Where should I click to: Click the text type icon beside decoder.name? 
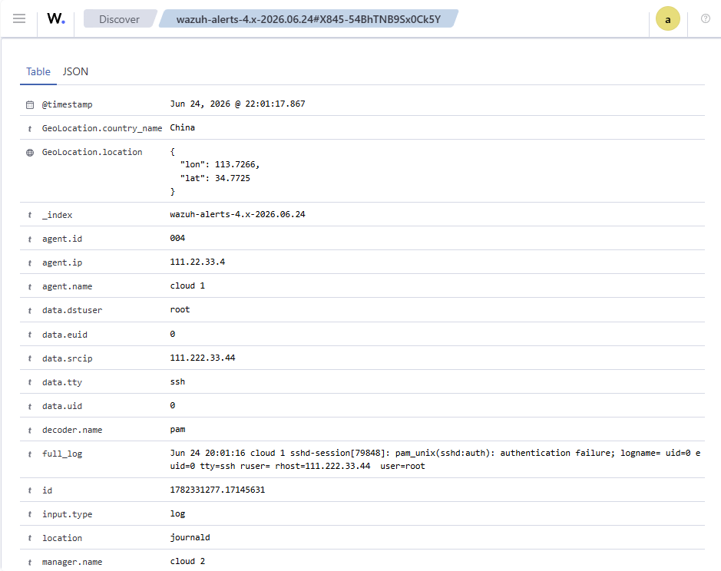[30, 431]
